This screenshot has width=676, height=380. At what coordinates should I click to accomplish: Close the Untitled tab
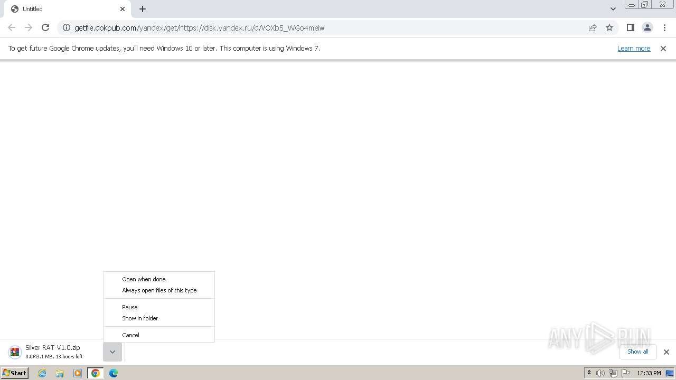[123, 9]
